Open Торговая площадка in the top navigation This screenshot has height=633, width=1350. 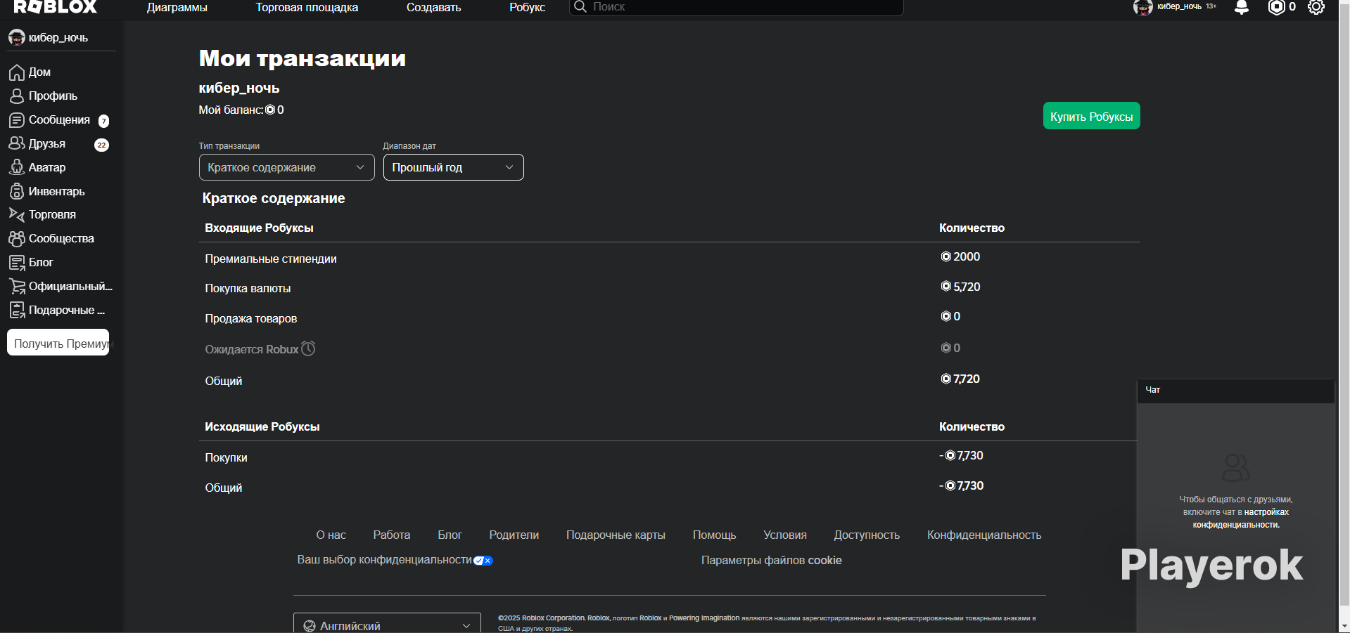click(307, 7)
